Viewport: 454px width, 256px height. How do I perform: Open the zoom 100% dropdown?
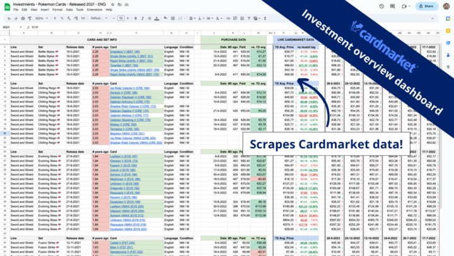(x=42, y=18)
